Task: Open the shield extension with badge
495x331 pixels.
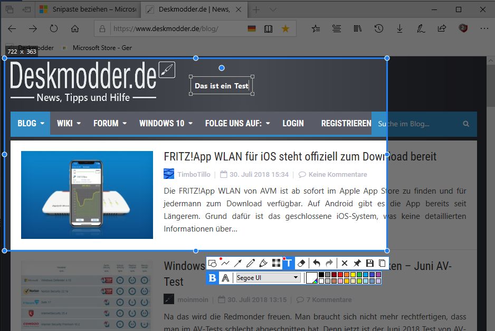Action: pyautogui.click(x=463, y=28)
